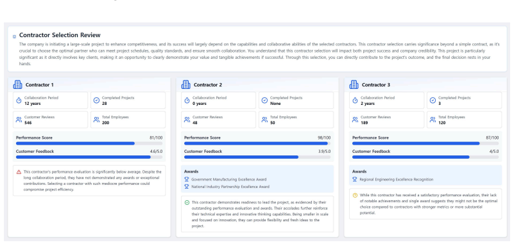Click Contractor 3 cautionary evaluation note
514x245 pixels.
tap(425, 204)
